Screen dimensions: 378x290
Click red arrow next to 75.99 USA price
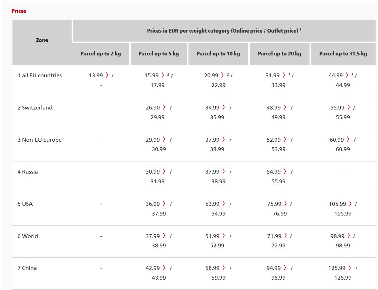[x=285, y=204]
